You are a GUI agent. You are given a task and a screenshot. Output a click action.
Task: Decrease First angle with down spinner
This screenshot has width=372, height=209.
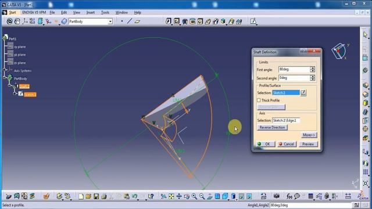point(313,71)
